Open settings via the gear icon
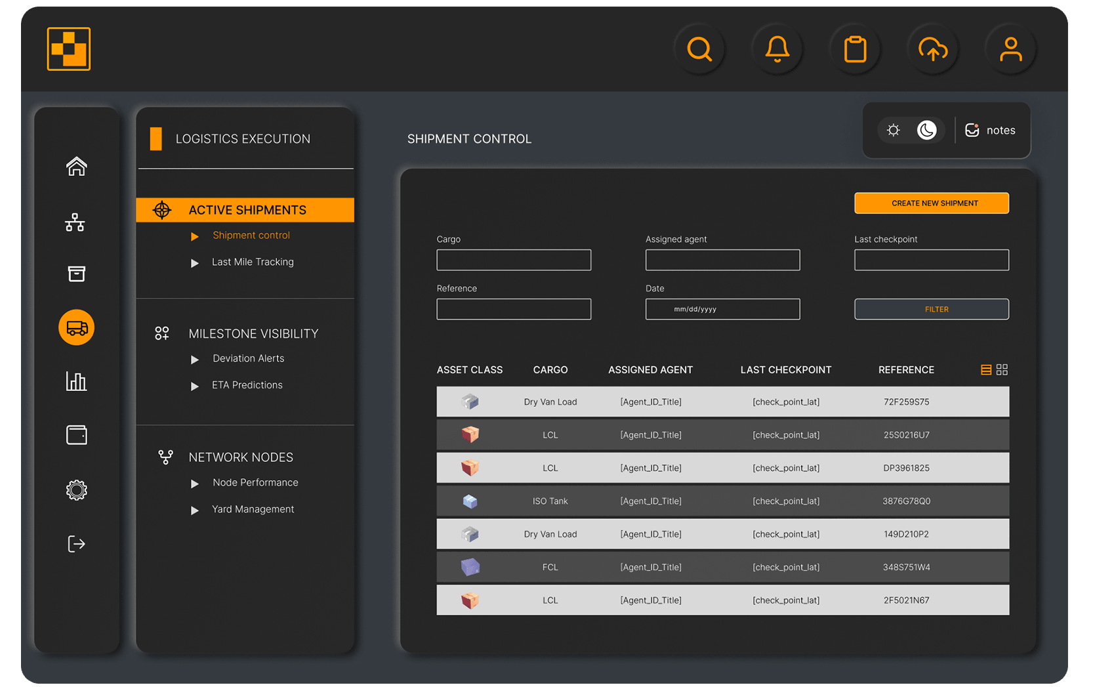 pos(76,489)
